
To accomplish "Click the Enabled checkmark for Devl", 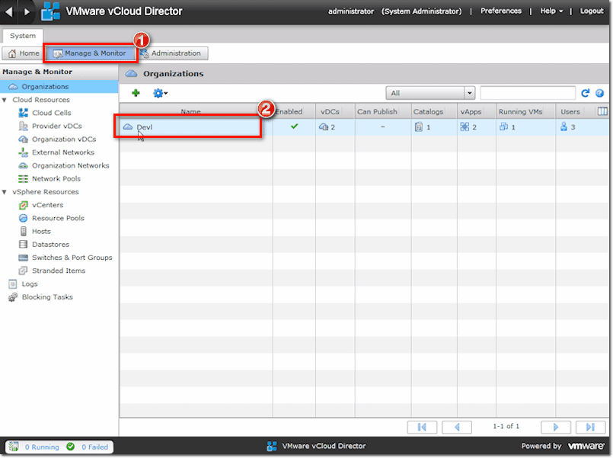I will (x=295, y=126).
